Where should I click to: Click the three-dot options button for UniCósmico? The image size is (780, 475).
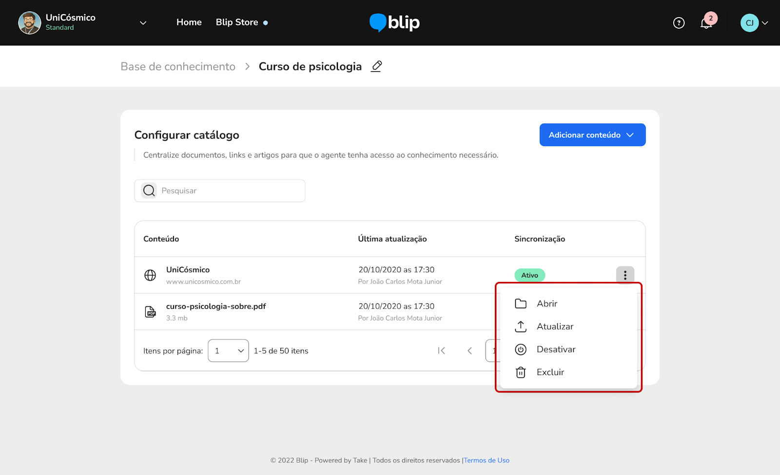tap(625, 275)
